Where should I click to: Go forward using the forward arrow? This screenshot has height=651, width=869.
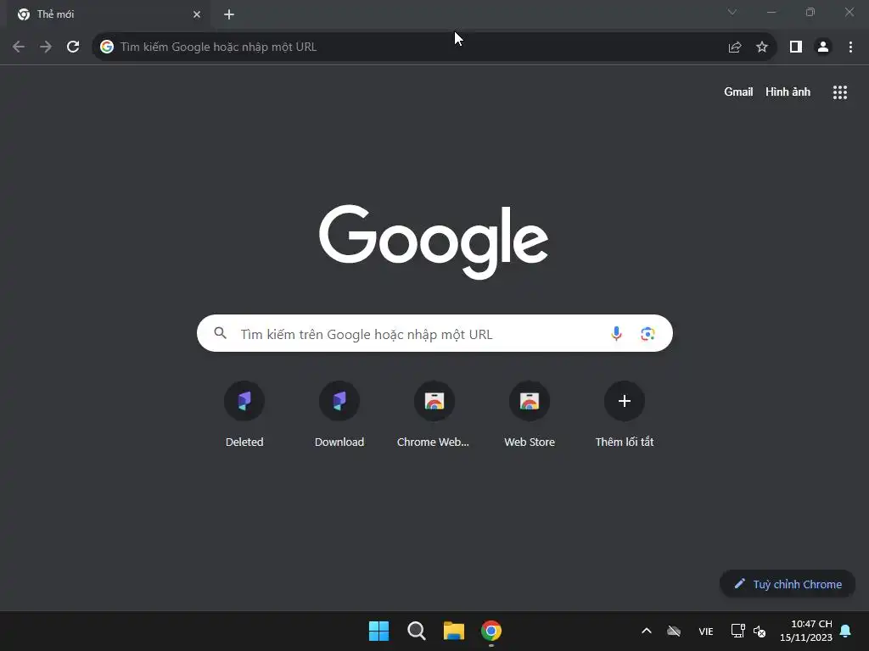coord(46,47)
